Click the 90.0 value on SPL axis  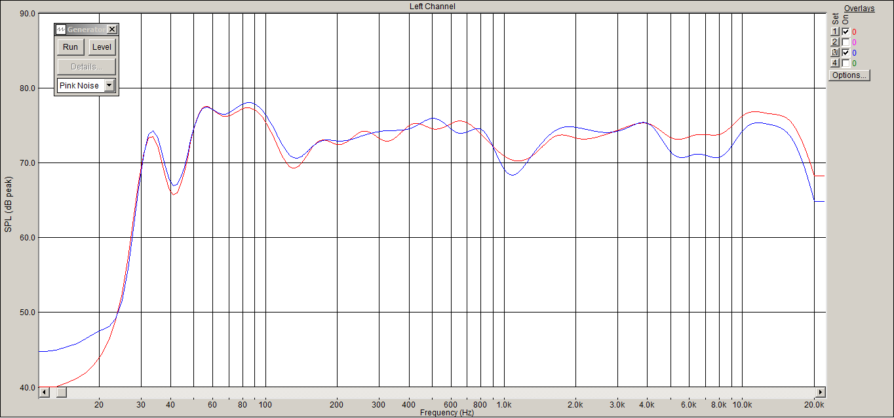click(26, 13)
